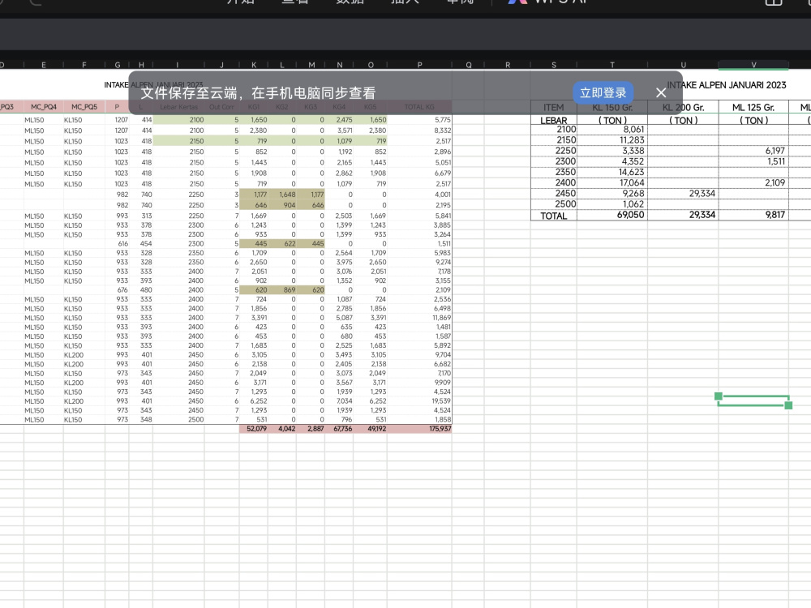
Task: Click the MC_PQ5 header cell
Action: coord(84,107)
